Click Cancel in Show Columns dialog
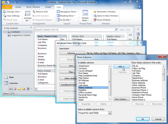Image resolution: width=168 pixels, height=124 pixels. tap(158, 119)
